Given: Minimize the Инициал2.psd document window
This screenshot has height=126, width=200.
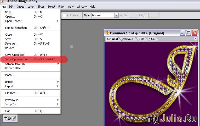Looking at the screenshot, I should (182, 33).
